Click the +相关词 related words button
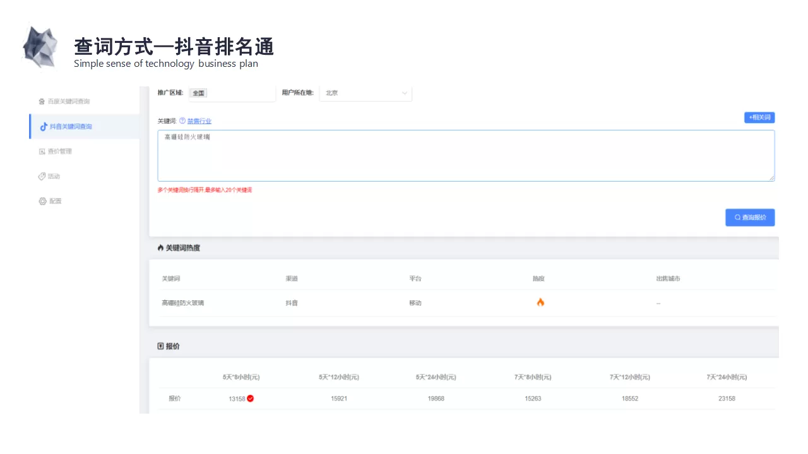This screenshot has height=454, width=808. 759,117
